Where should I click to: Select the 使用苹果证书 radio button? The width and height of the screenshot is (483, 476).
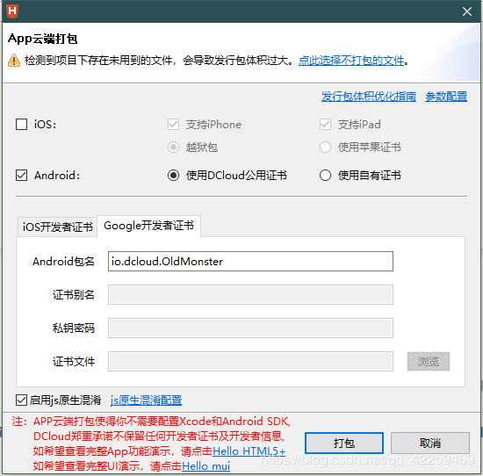click(x=325, y=147)
